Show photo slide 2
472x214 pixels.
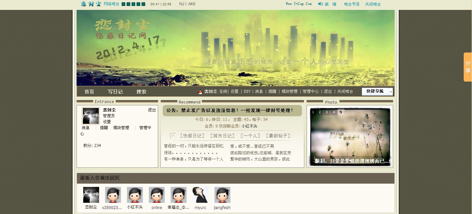click(x=320, y=112)
